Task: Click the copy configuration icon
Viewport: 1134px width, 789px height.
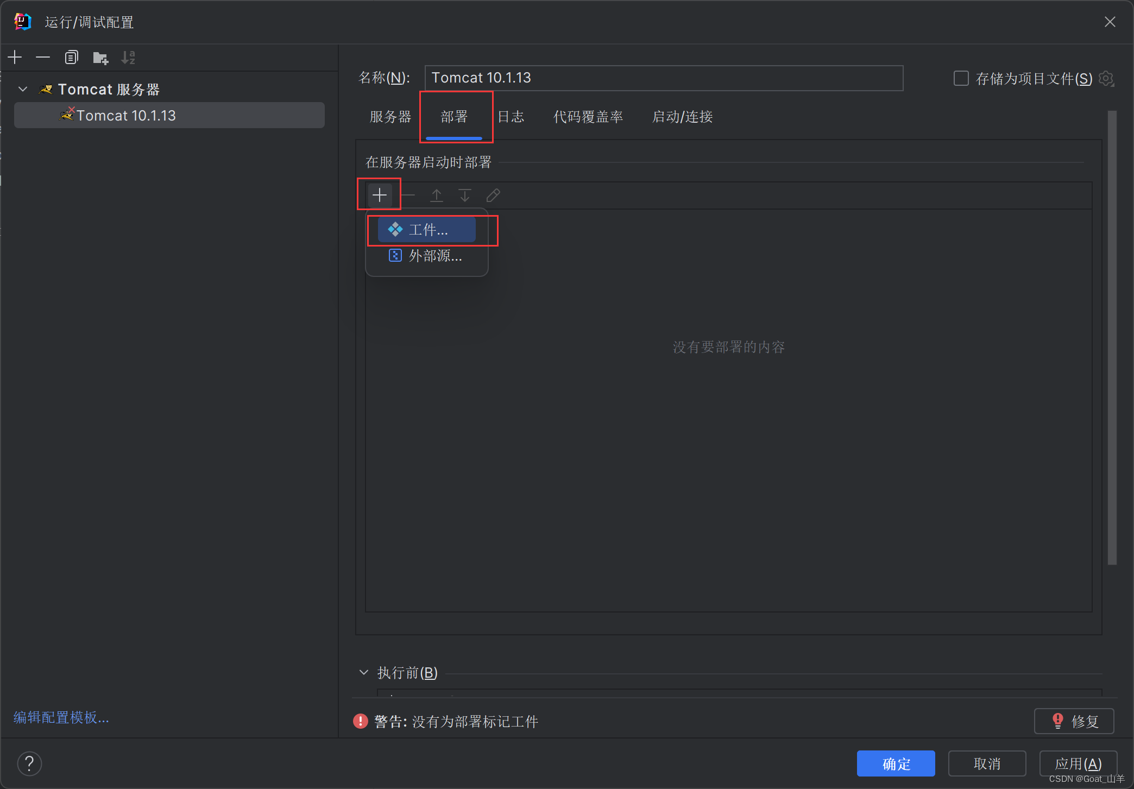Action: [71, 57]
